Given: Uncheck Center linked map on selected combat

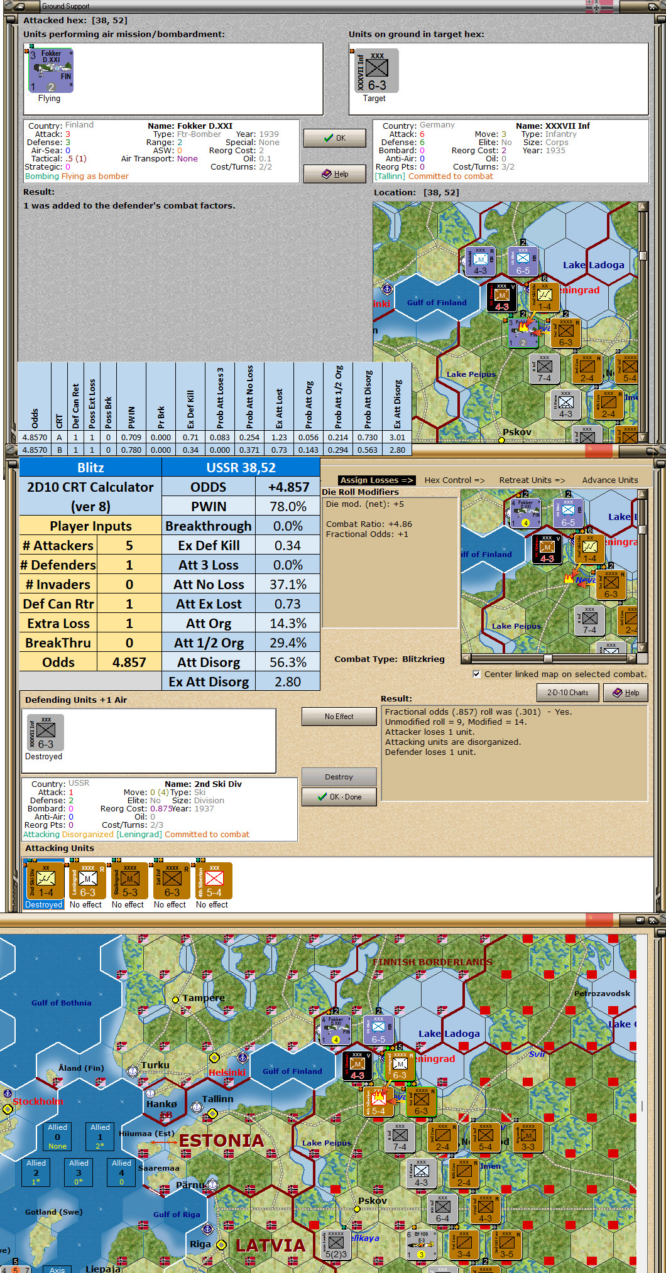Looking at the screenshot, I should pos(476,674).
